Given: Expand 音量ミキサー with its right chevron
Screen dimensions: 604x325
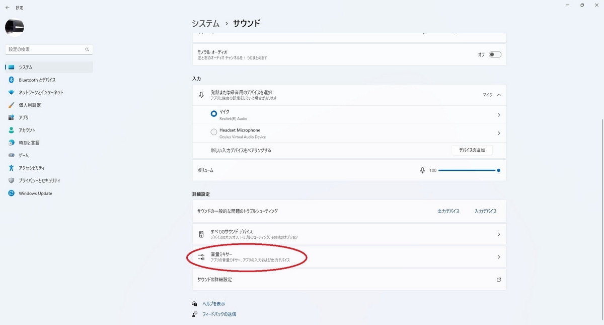Looking at the screenshot, I should 499,257.
